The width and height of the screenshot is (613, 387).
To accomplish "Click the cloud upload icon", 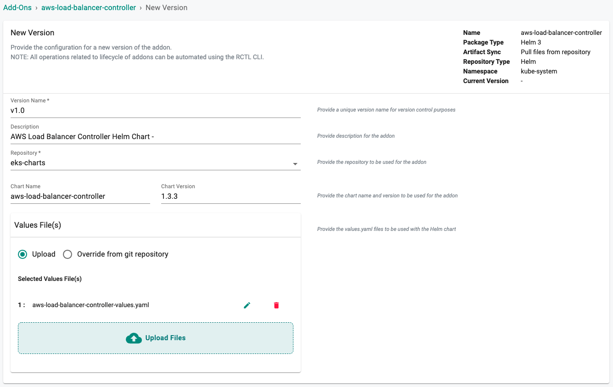I will click(134, 338).
